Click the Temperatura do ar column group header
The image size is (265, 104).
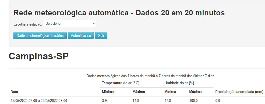coord(121,83)
